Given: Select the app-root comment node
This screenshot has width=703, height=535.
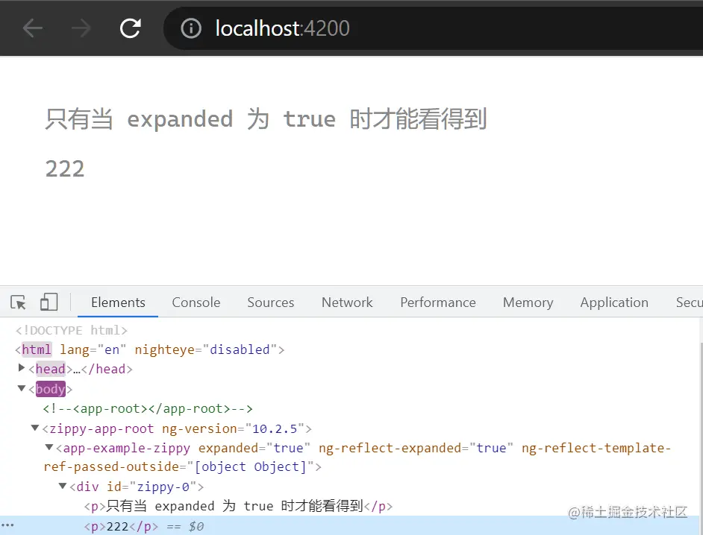Looking at the screenshot, I should coord(148,408).
